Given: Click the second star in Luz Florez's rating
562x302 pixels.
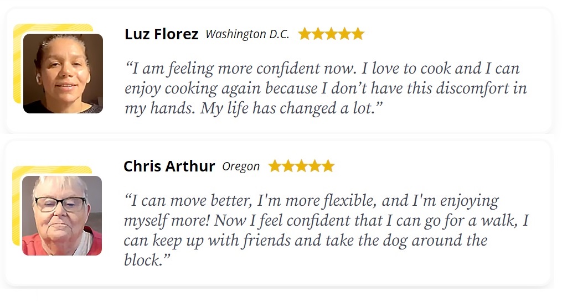Looking at the screenshot, I should coord(318,34).
